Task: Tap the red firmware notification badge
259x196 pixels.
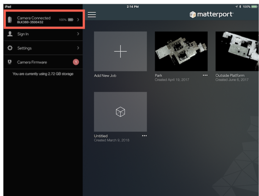Action: point(76,62)
